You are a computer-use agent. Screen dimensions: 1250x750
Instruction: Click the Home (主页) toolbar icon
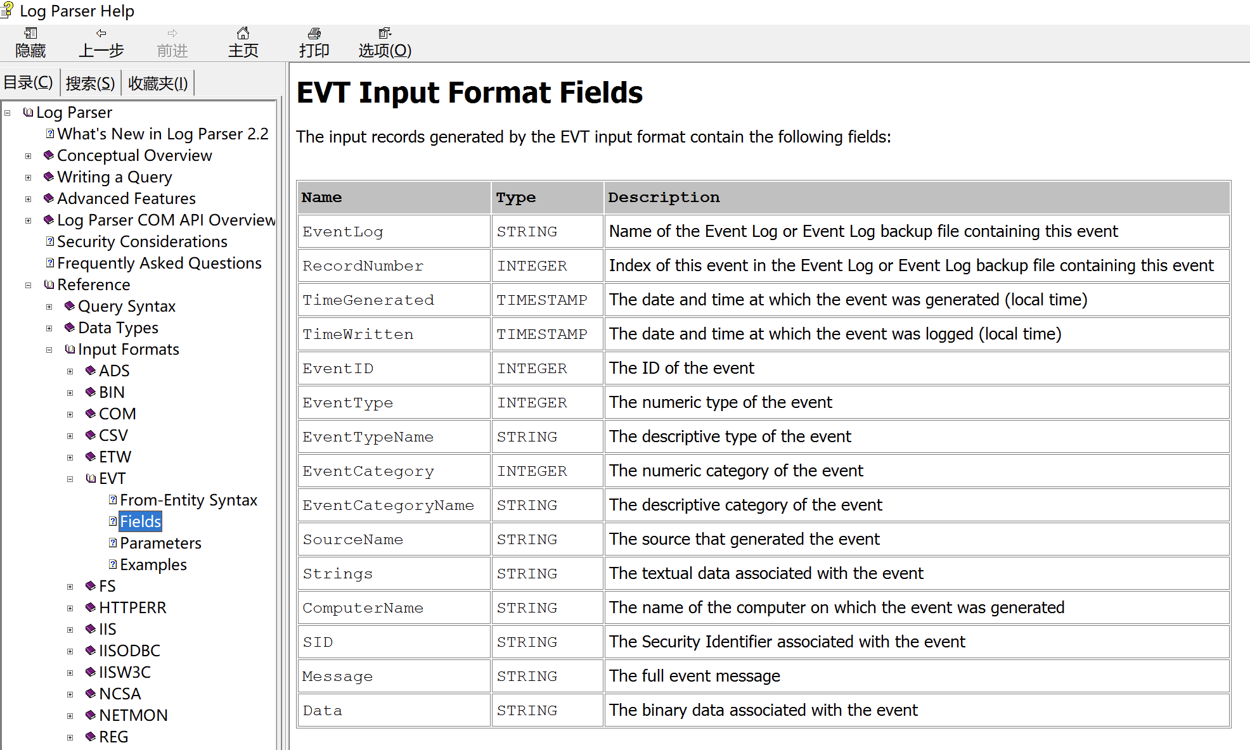(243, 34)
